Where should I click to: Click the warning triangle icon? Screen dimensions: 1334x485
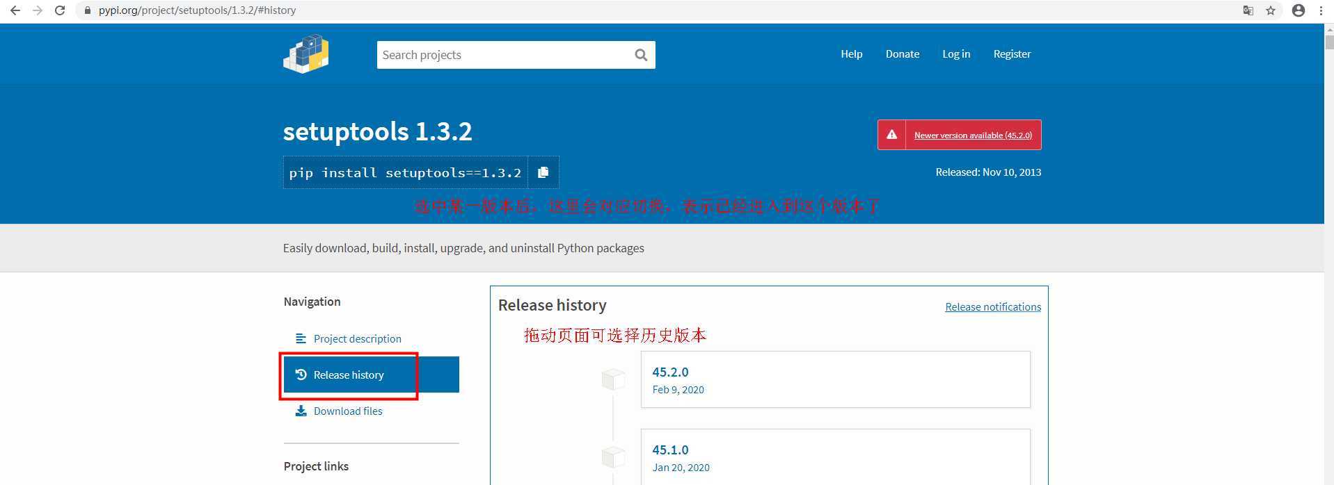click(891, 135)
